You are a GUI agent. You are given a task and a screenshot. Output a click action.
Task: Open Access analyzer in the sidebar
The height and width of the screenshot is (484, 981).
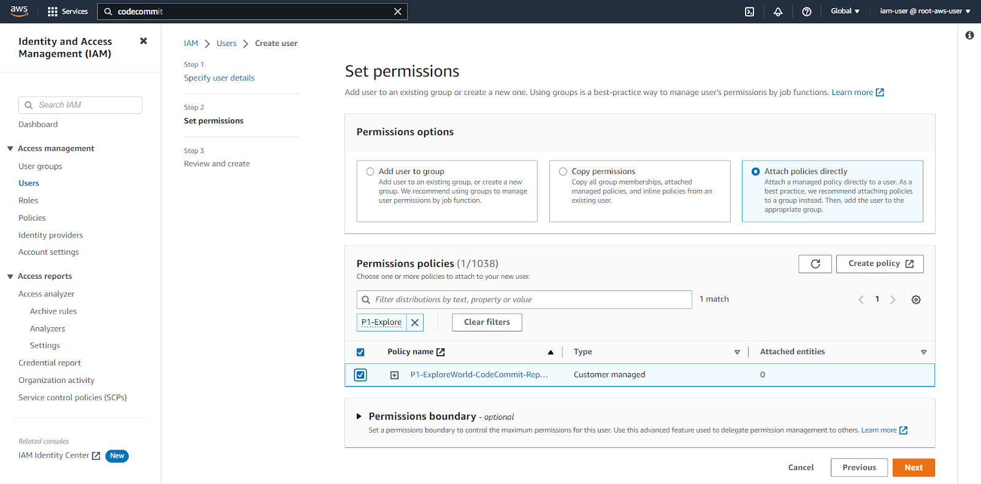point(47,294)
